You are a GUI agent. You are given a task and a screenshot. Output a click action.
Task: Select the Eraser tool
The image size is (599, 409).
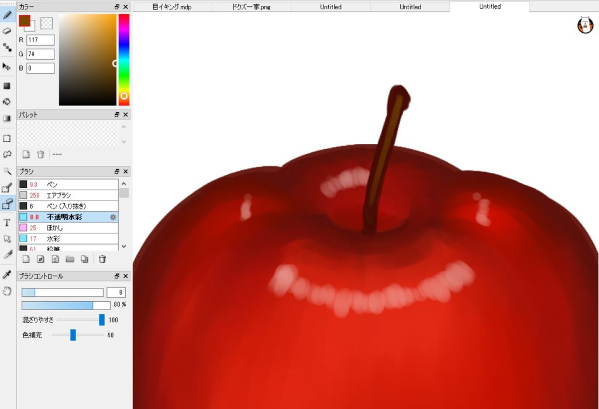pos(8,31)
